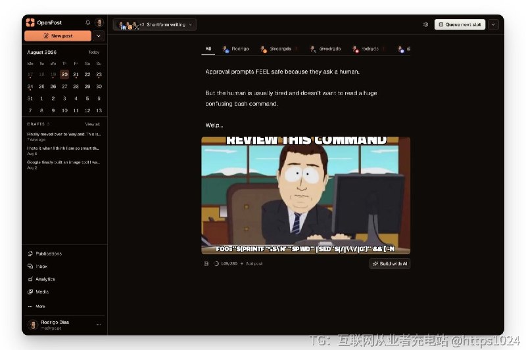The width and height of the screenshot is (526, 350).
Task: Click the 'Welp...' line in the post
Action: (214, 125)
